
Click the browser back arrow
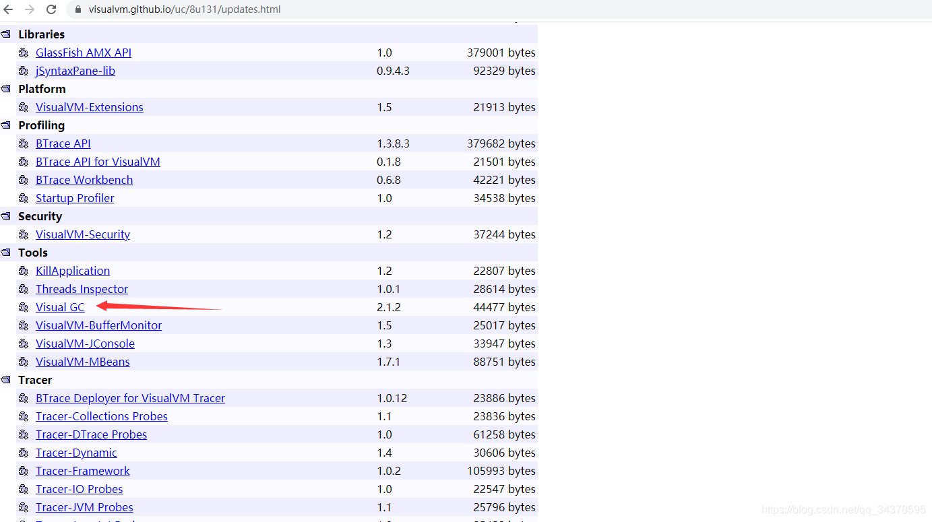[x=8, y=9]
